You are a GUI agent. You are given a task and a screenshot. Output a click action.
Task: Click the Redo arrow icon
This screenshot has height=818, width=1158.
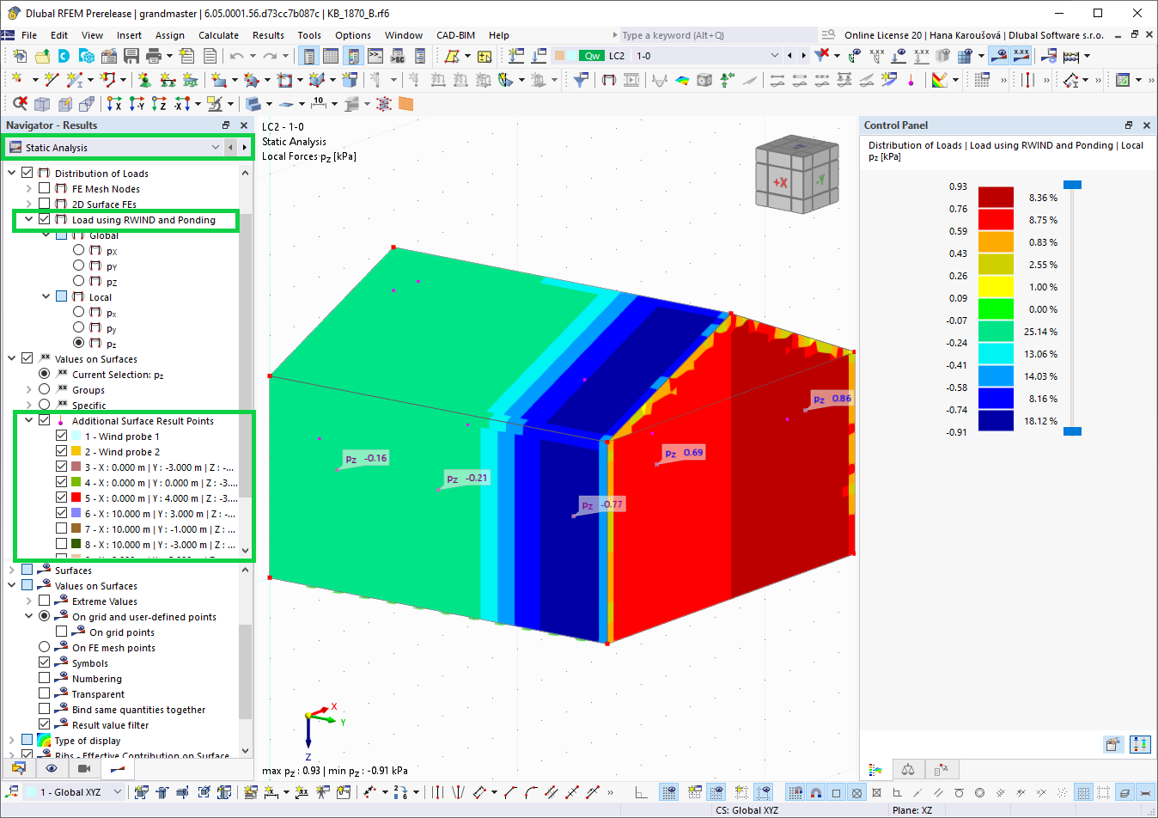[269, 56]
